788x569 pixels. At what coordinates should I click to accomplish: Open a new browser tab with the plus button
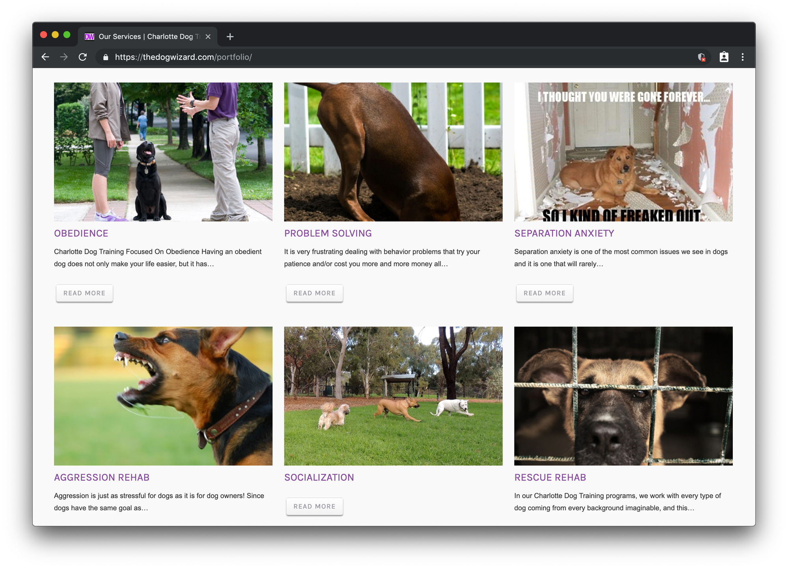[230, 36]
